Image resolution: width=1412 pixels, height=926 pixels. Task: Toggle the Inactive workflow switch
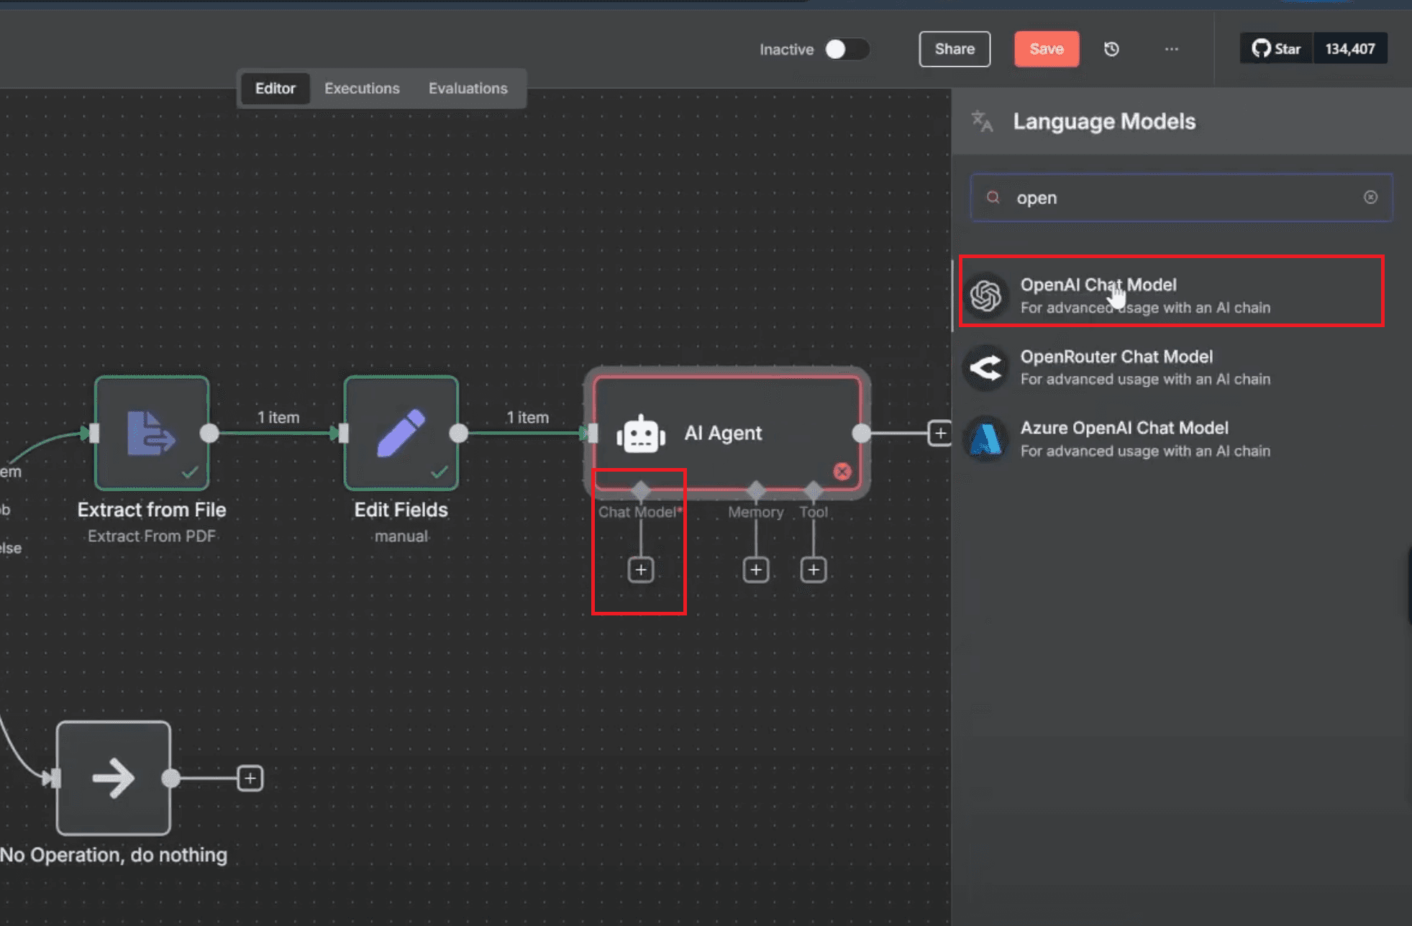(847, 50)
